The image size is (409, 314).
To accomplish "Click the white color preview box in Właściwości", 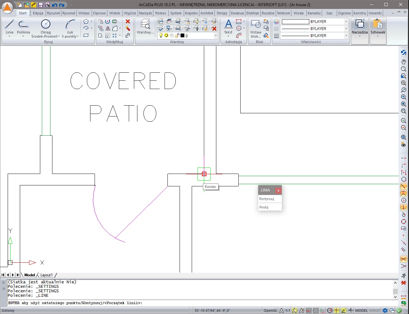I will point(295,22).
